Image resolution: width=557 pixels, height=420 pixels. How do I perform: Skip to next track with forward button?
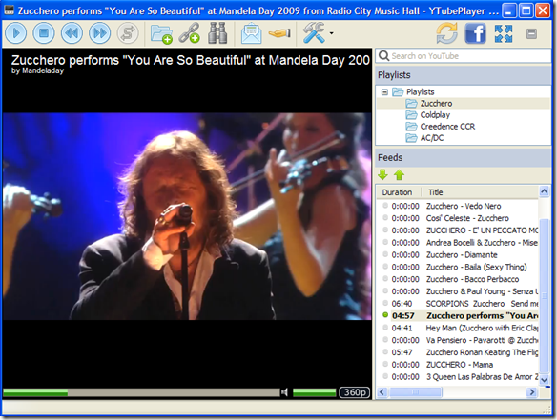tap(99, 33)
